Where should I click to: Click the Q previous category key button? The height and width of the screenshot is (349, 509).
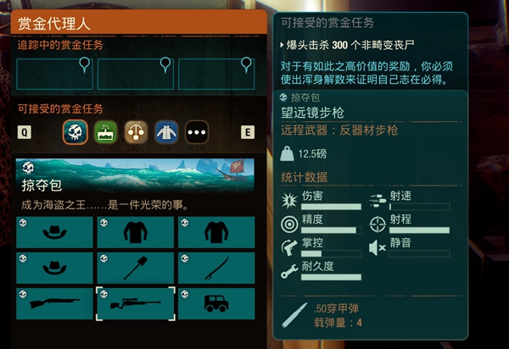point(25,132)
